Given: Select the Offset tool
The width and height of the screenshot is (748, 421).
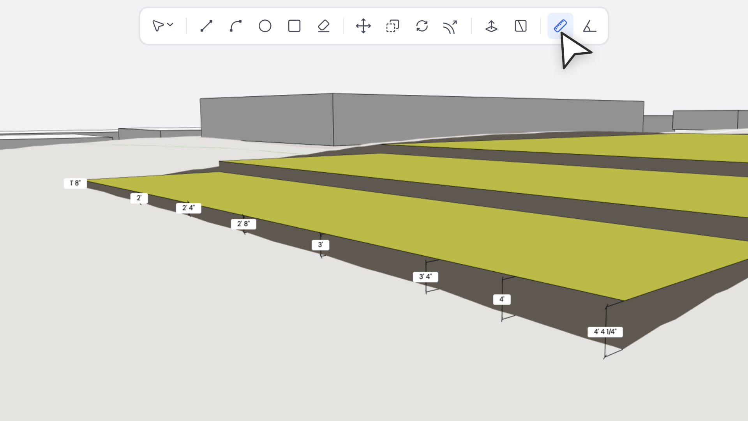Looking at the screenshot, I should 450,27.
